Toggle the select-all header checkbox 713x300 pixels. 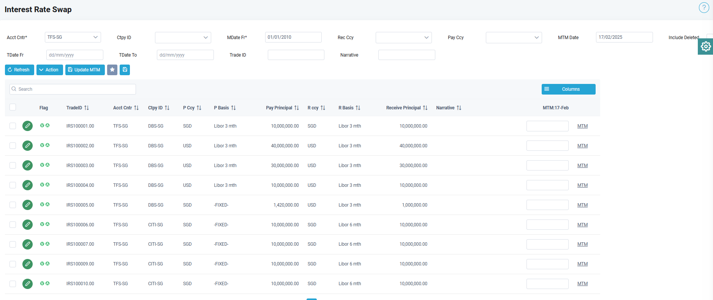click(x=13, y=107)
